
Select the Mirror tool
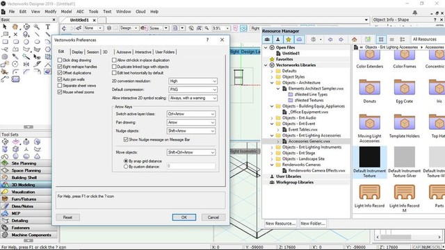point(26,64)
